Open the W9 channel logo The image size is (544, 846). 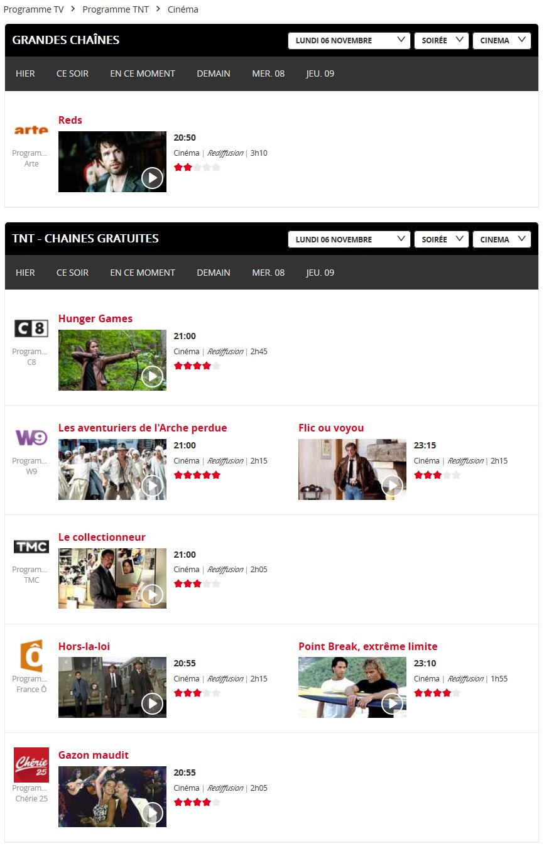(x=31, y=438)
